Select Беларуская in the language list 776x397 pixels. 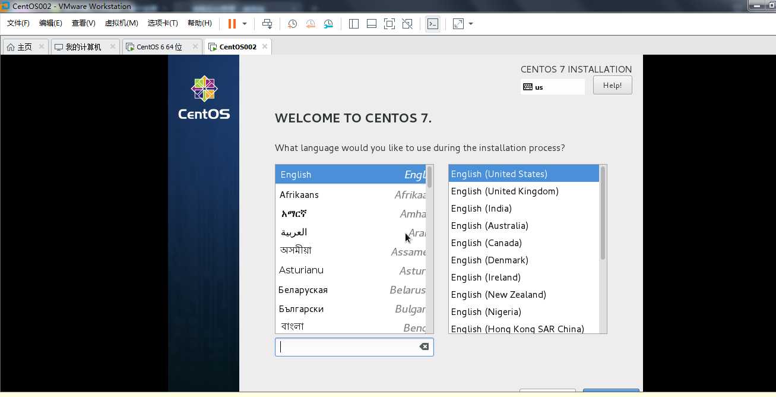pos(350,289)
